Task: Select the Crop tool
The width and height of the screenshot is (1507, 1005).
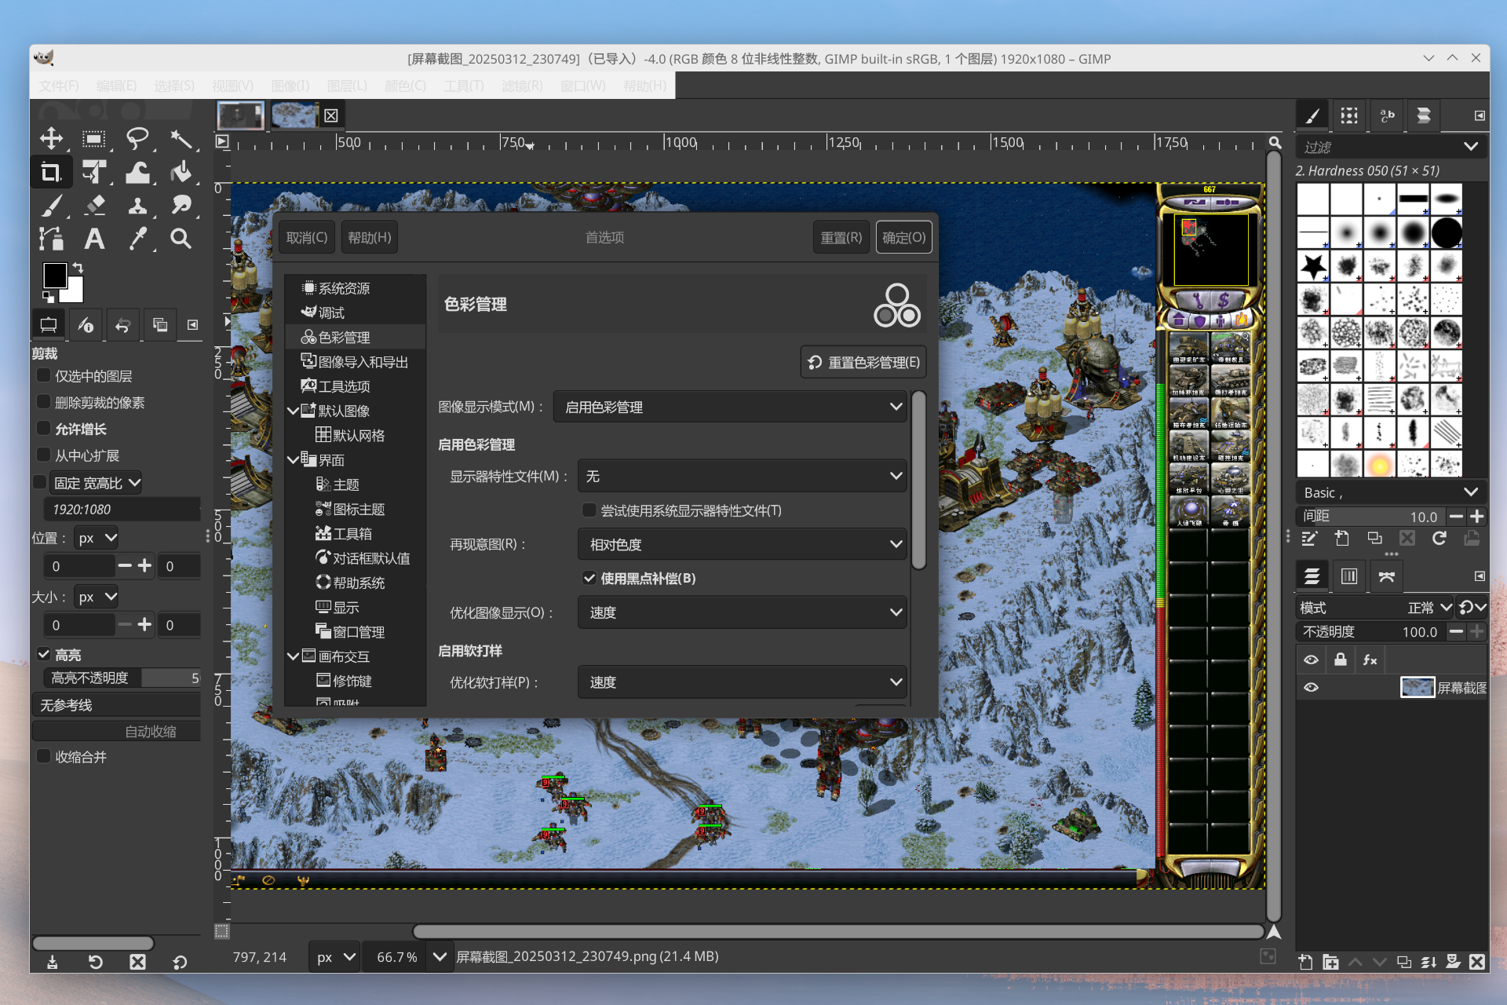Action: pos(51,172)
